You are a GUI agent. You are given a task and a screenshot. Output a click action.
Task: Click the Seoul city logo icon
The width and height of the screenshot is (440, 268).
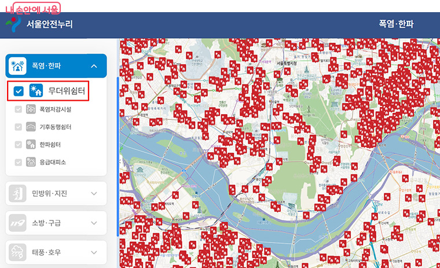13,24
